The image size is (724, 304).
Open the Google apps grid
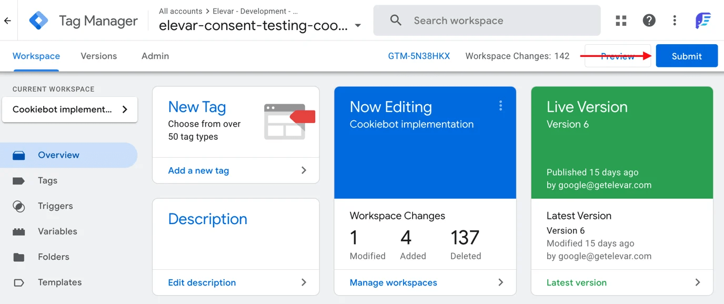[621, 20]
